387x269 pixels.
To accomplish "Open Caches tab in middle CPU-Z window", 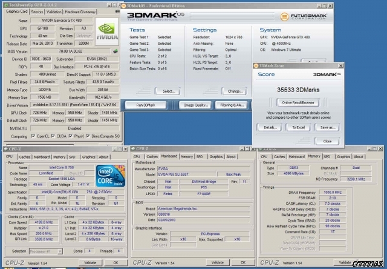I will click(x=152, y=157).
